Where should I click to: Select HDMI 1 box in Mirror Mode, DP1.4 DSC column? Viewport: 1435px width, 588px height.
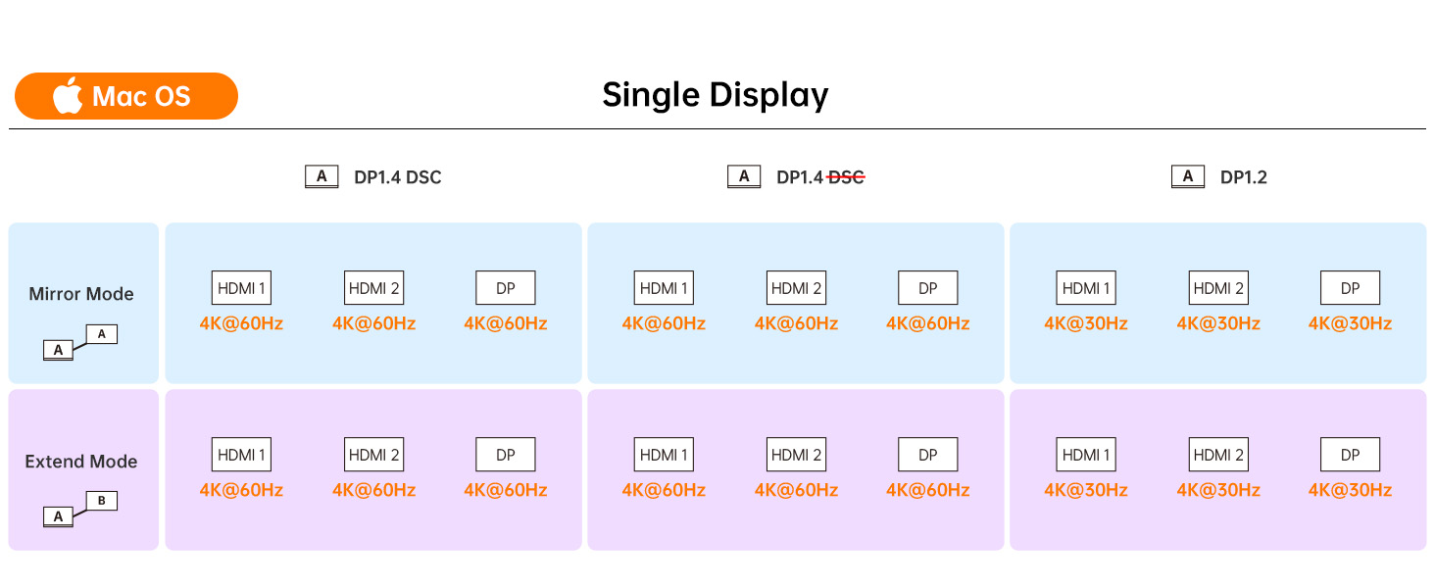click(x=241, y=288)
